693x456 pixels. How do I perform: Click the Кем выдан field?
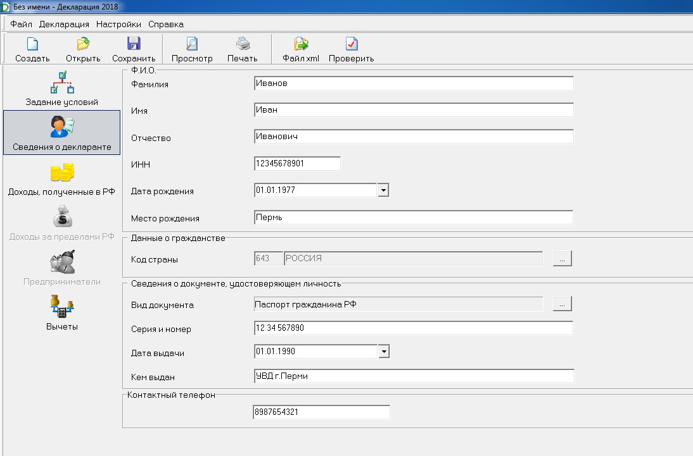pos(414,376)
